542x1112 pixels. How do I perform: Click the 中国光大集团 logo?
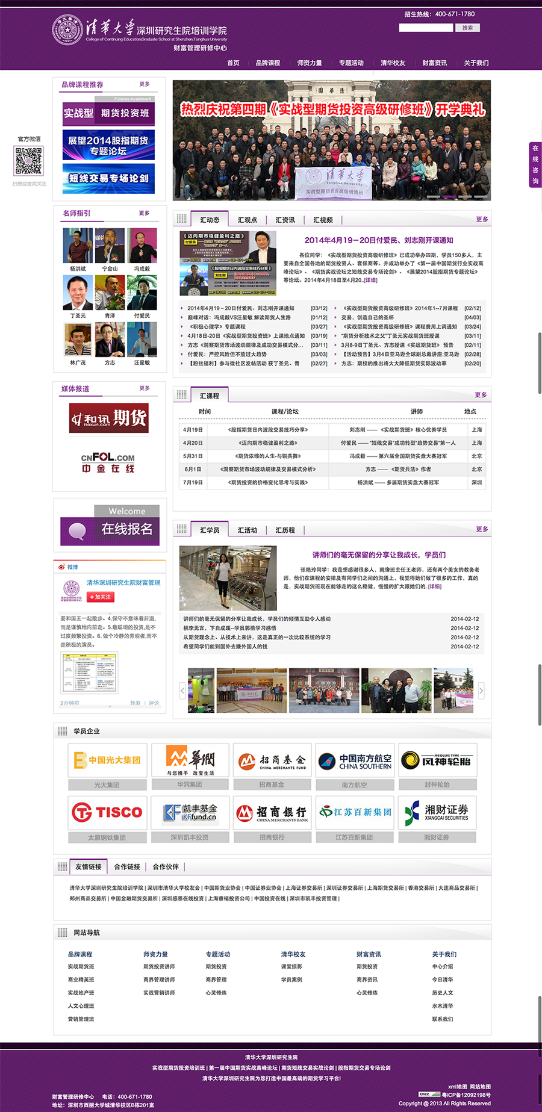click(108, 760)
